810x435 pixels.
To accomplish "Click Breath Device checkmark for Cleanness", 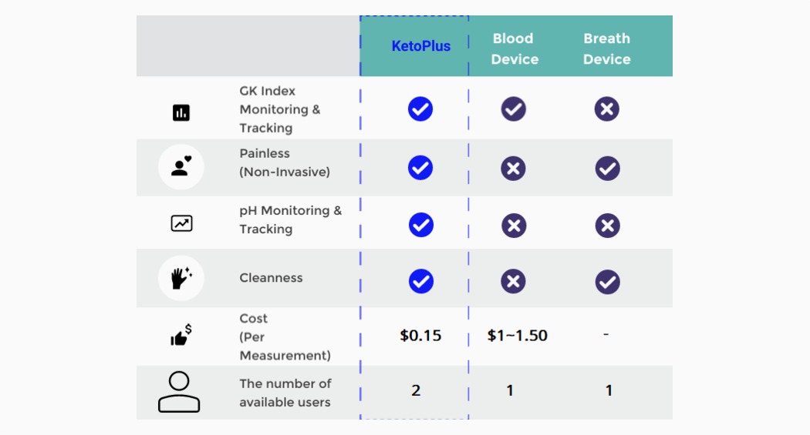I will coord(608,282).
